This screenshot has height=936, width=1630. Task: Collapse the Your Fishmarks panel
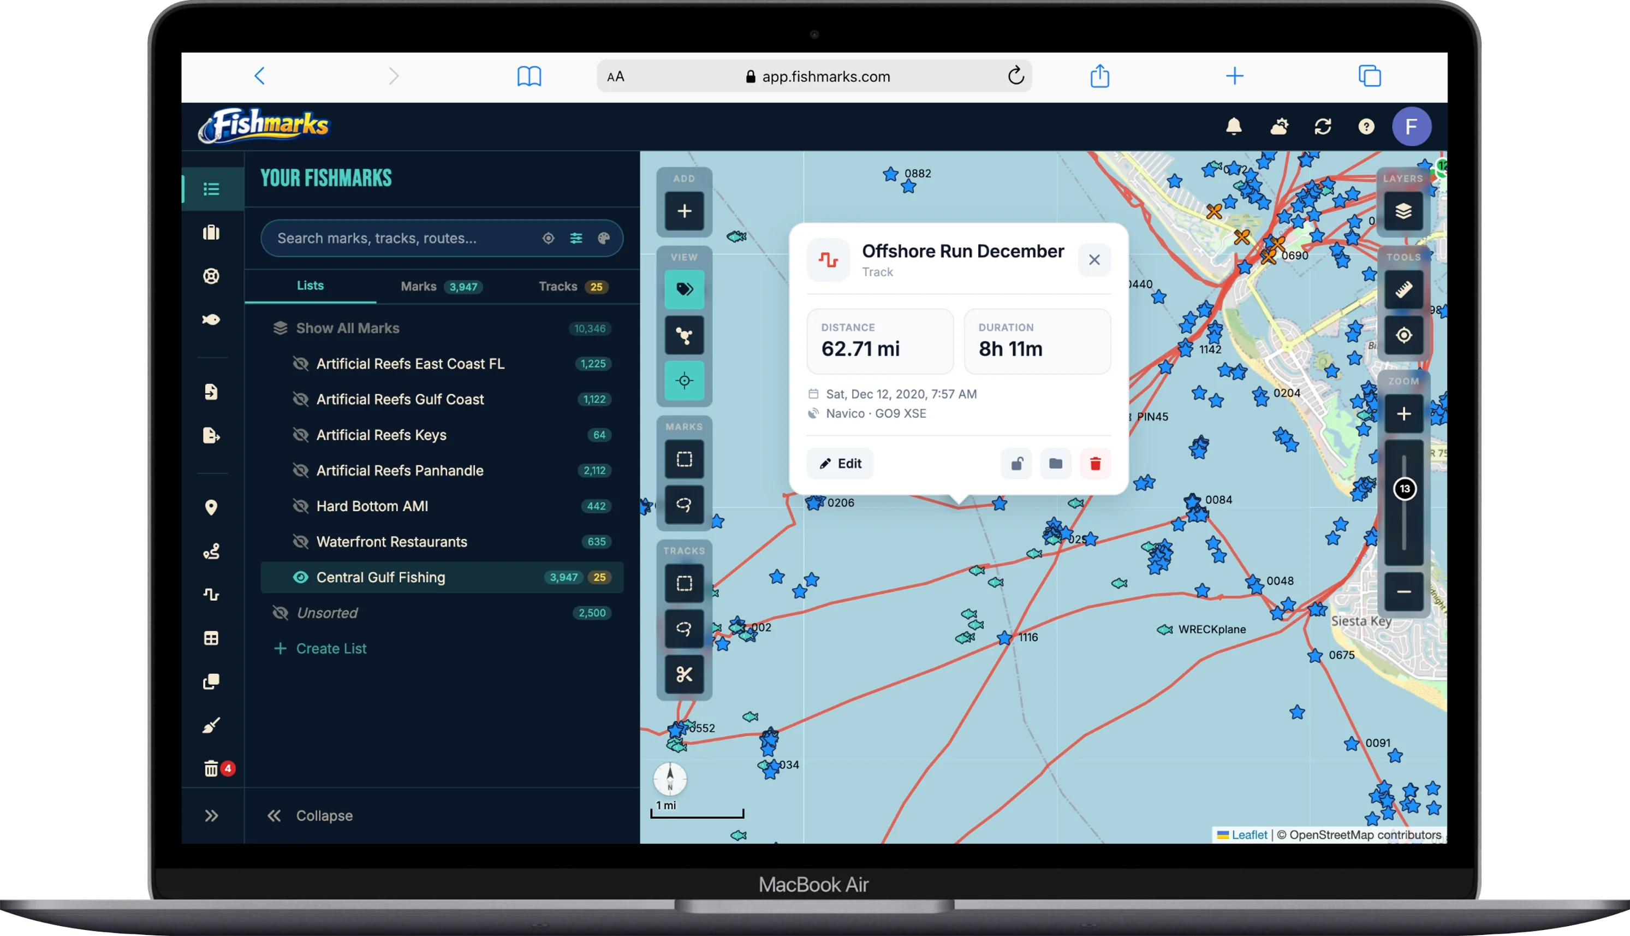tap(310, 816)
